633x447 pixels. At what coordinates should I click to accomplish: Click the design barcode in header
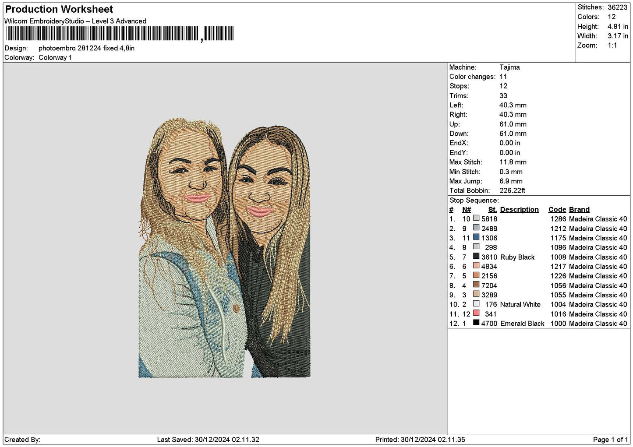tap(120, 34)
